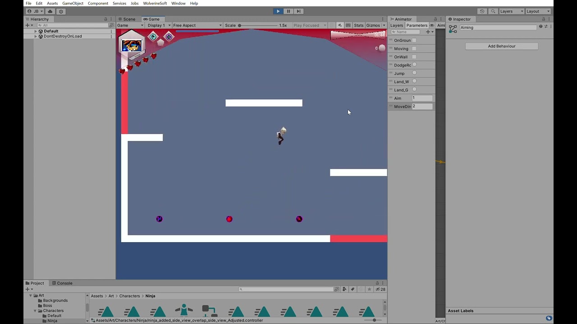This screenshot has width=577, height=324.
Task: Click the Add Behaviour button
Action: pyautogui.click(x=501, y=46)
